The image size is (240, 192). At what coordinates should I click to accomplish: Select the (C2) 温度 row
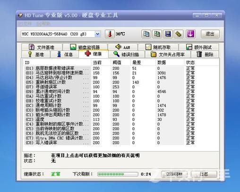tap(121, 119)
